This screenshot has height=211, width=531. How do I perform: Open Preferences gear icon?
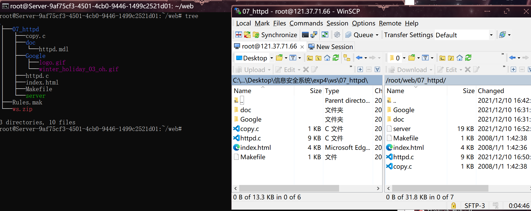click(x=337, y=35)
